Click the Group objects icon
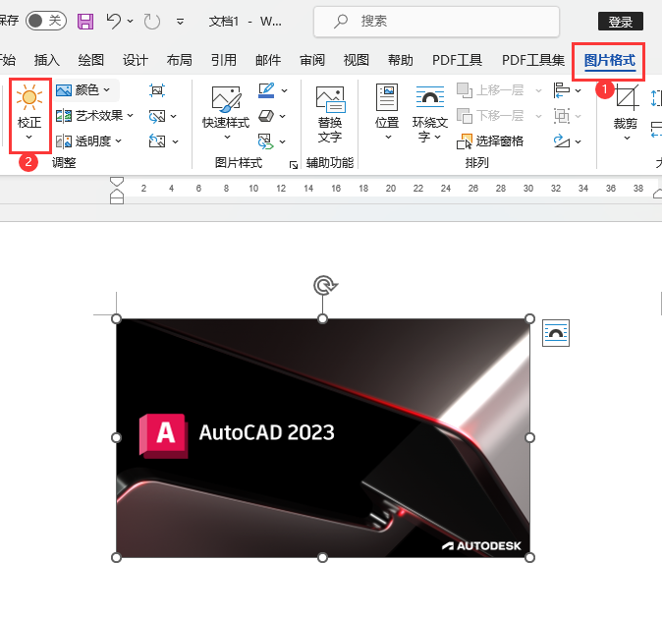The image size is (662, 617). 562,115
